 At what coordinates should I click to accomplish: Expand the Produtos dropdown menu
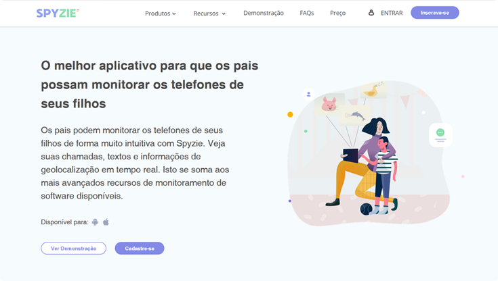[161, 14]
